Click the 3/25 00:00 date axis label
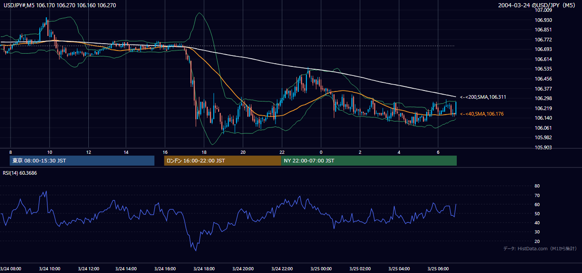This screenshot has width=582, height=273. (321, 268)
